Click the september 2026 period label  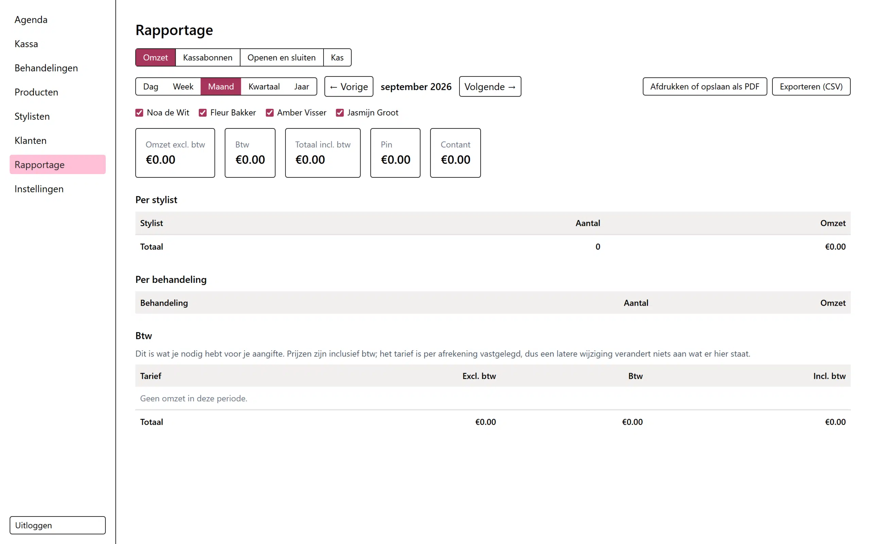point(416,87)
